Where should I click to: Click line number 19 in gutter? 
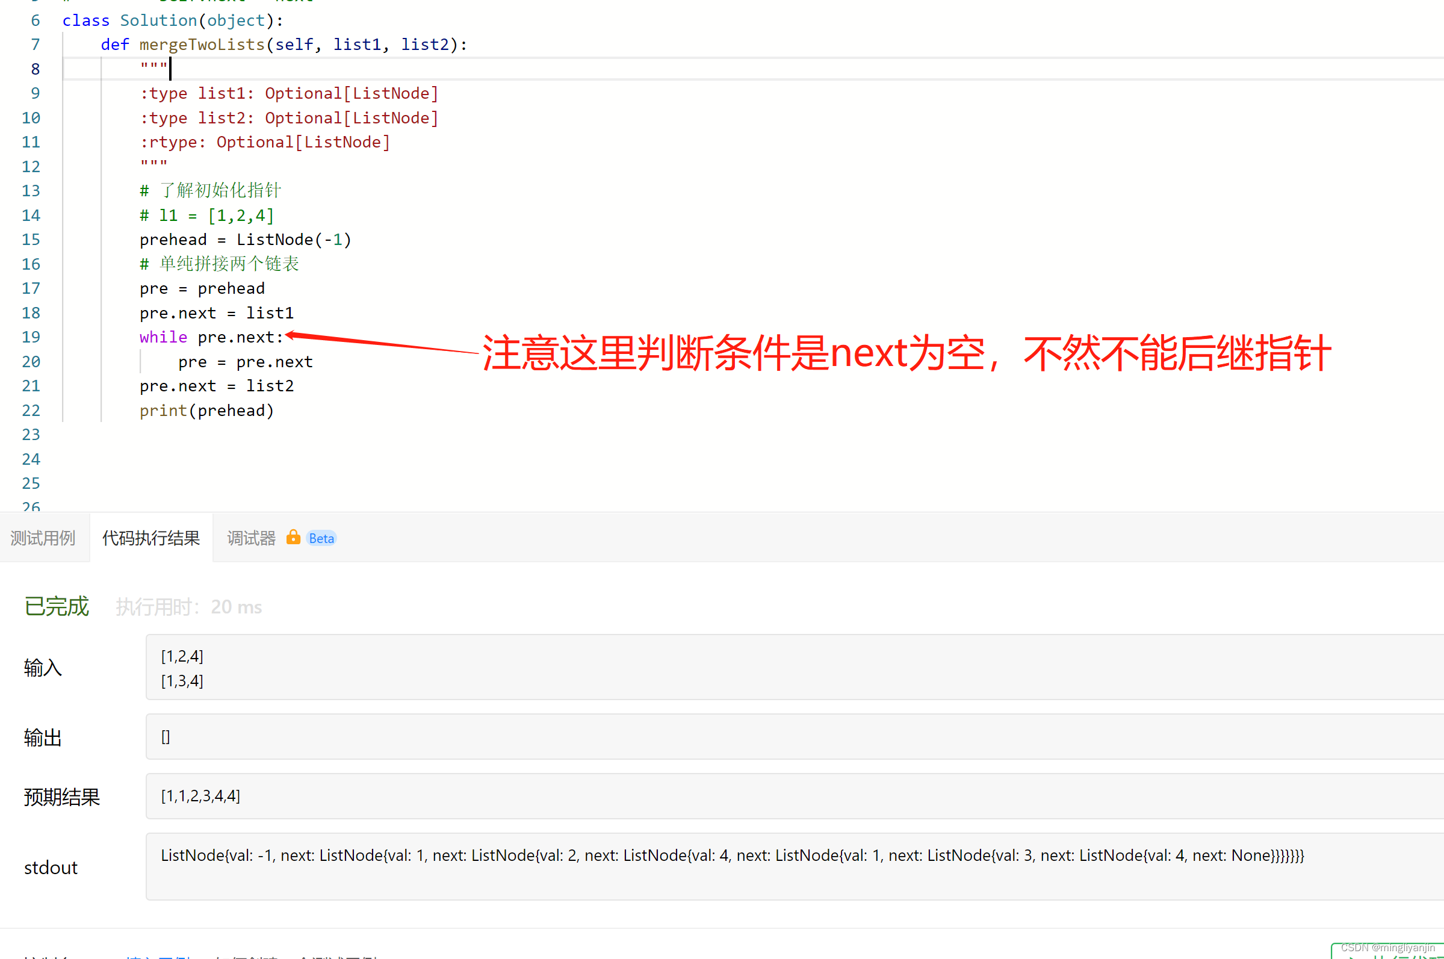(x=31, y=337)
